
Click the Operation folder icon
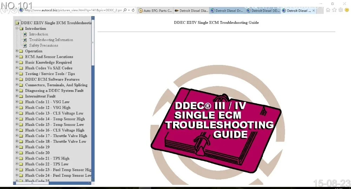click(21, 51)
